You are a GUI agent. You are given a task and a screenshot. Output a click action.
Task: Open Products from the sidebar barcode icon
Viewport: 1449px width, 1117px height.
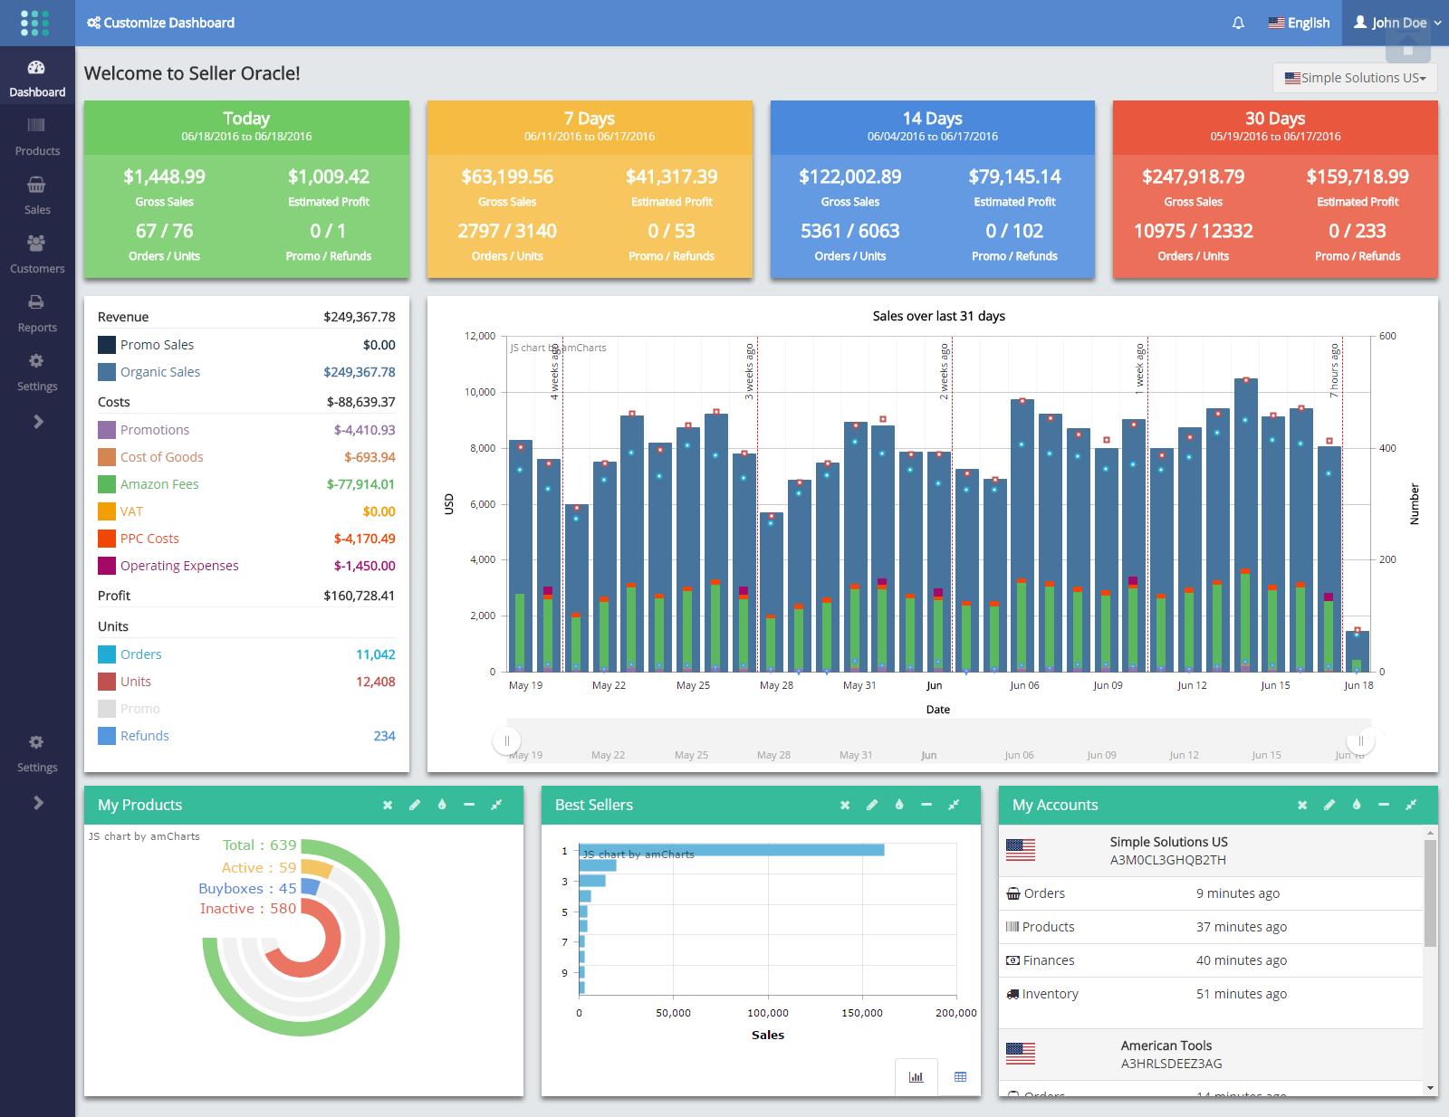point(37,136)
